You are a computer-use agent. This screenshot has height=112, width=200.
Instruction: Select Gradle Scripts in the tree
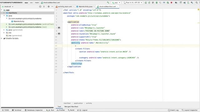(x=12, y=38)
